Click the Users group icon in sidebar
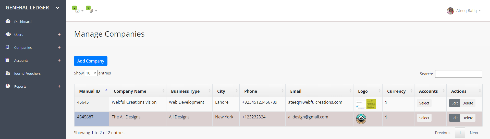The height and width of the screenshot is (139, 490). (8, 34)
